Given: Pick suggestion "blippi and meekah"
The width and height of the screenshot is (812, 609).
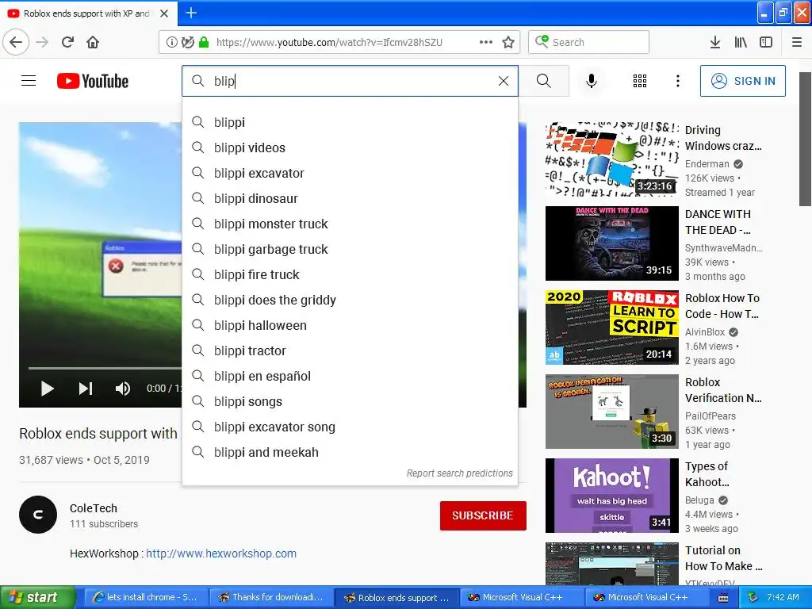Looking at the screenshot, I should point(350,452).
